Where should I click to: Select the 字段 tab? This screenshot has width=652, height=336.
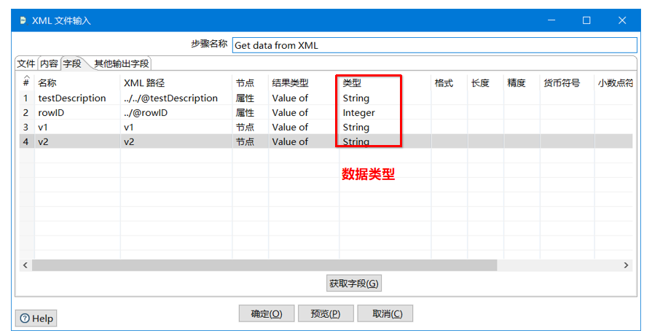(x=72, y=63)
